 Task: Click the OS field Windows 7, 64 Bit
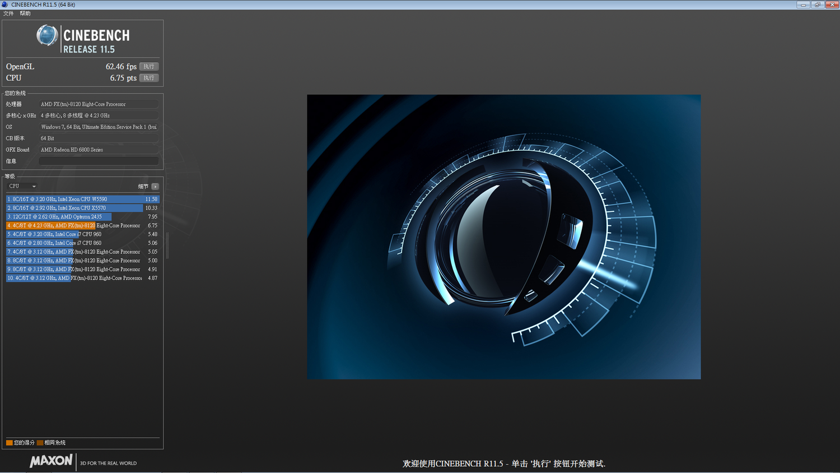(99, 127)
